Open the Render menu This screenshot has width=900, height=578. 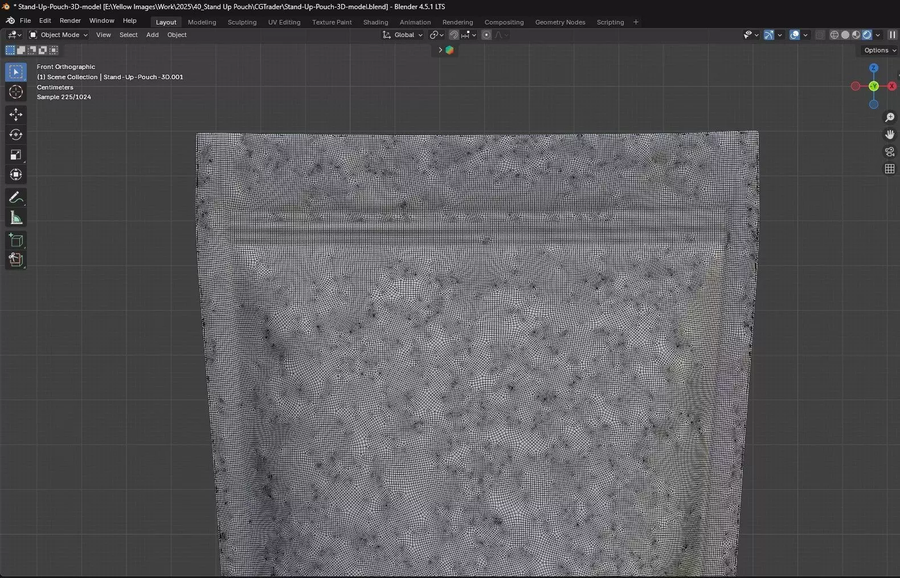[x=70, y=21]
